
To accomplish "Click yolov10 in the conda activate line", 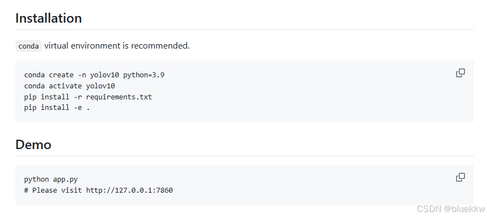I will (x=100, y=86).
